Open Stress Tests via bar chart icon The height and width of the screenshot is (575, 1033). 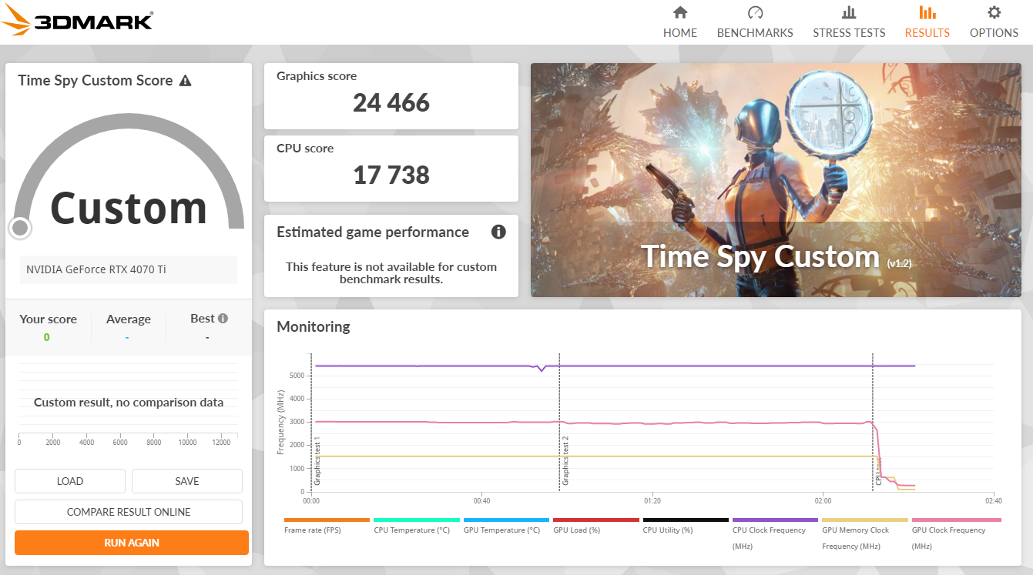(849, 13)
